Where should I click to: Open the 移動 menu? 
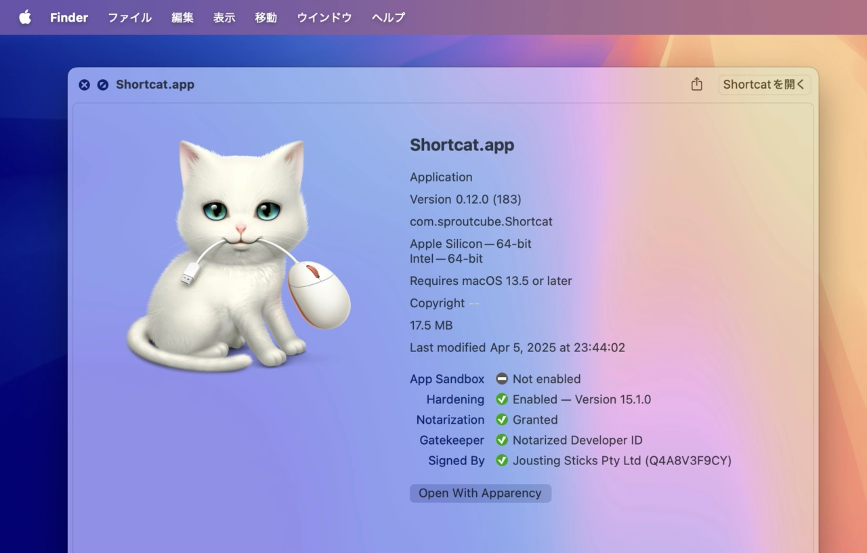(266, 18)
